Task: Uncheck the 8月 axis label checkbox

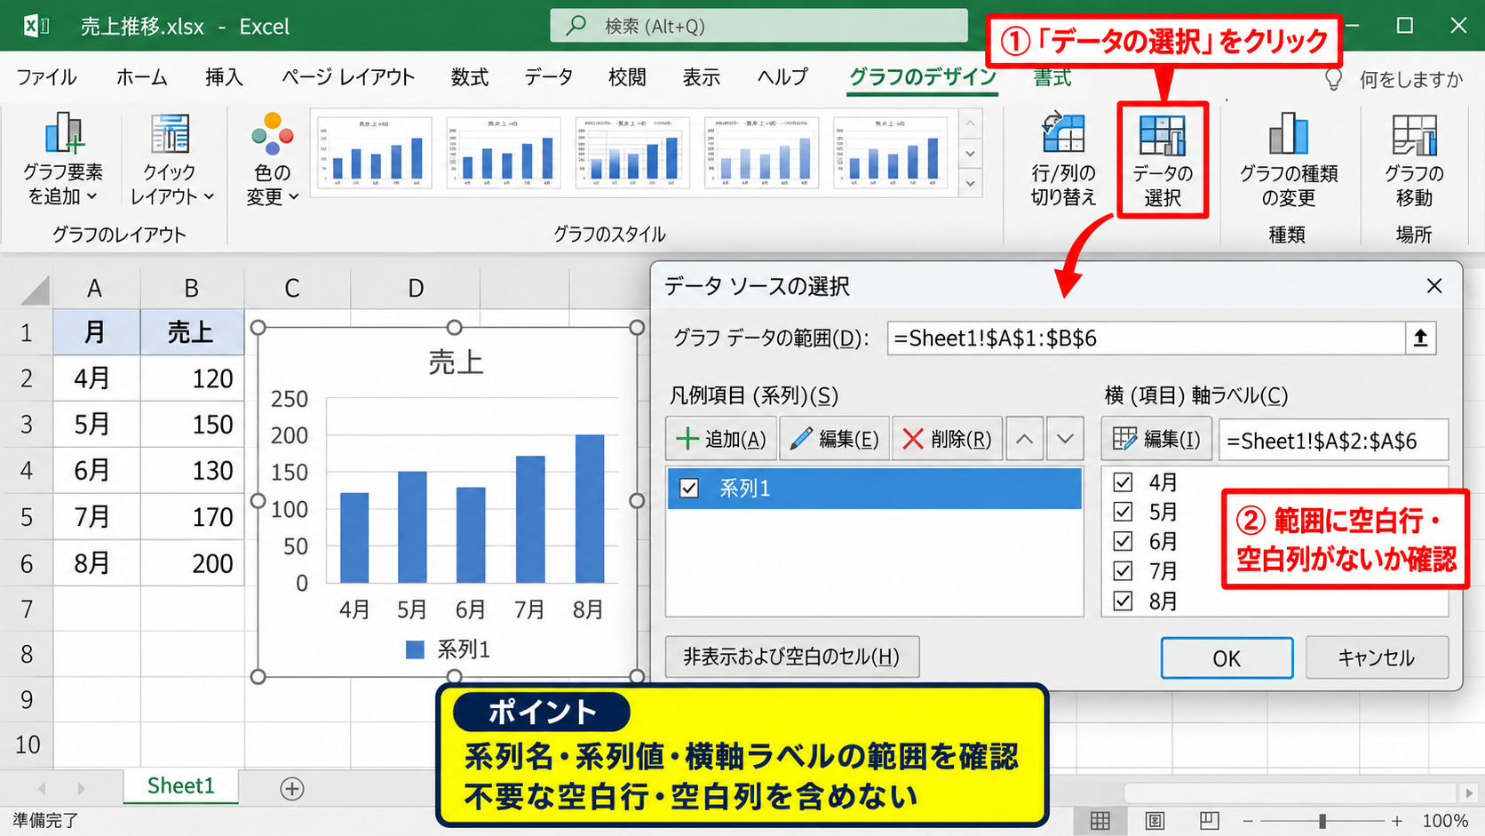Action: 1123,601
